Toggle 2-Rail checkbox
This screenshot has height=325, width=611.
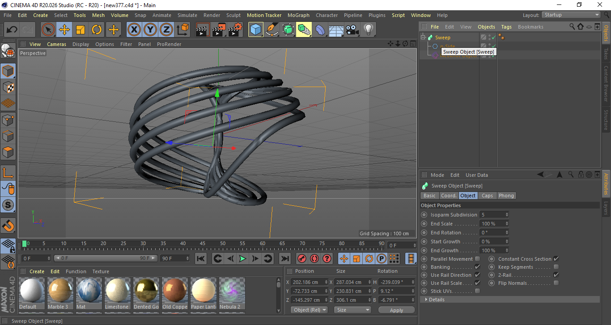[x=556, y=275]
